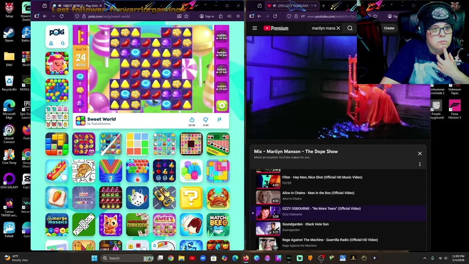Open Poki game search magnifier
469x264 pixels.
pyautogui.click(x=63, y=43)
